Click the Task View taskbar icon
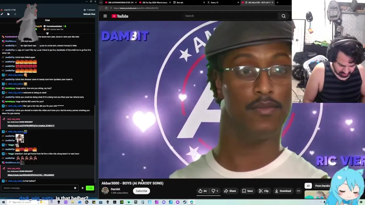The width and height of the screenshot is (365, 205). coord(51,202)
